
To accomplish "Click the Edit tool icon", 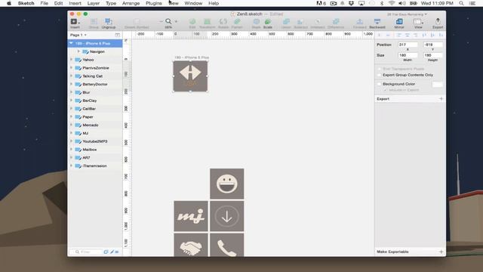I will [x=192, y=22].
